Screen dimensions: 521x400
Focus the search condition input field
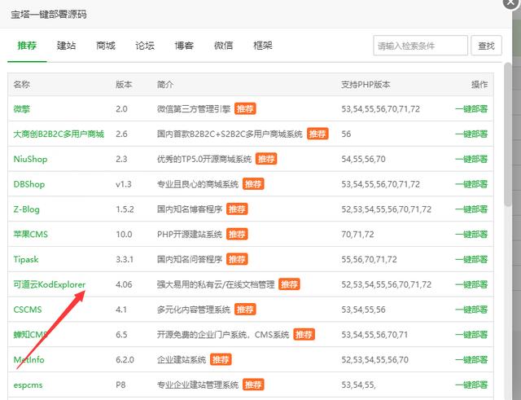point(420,46)
